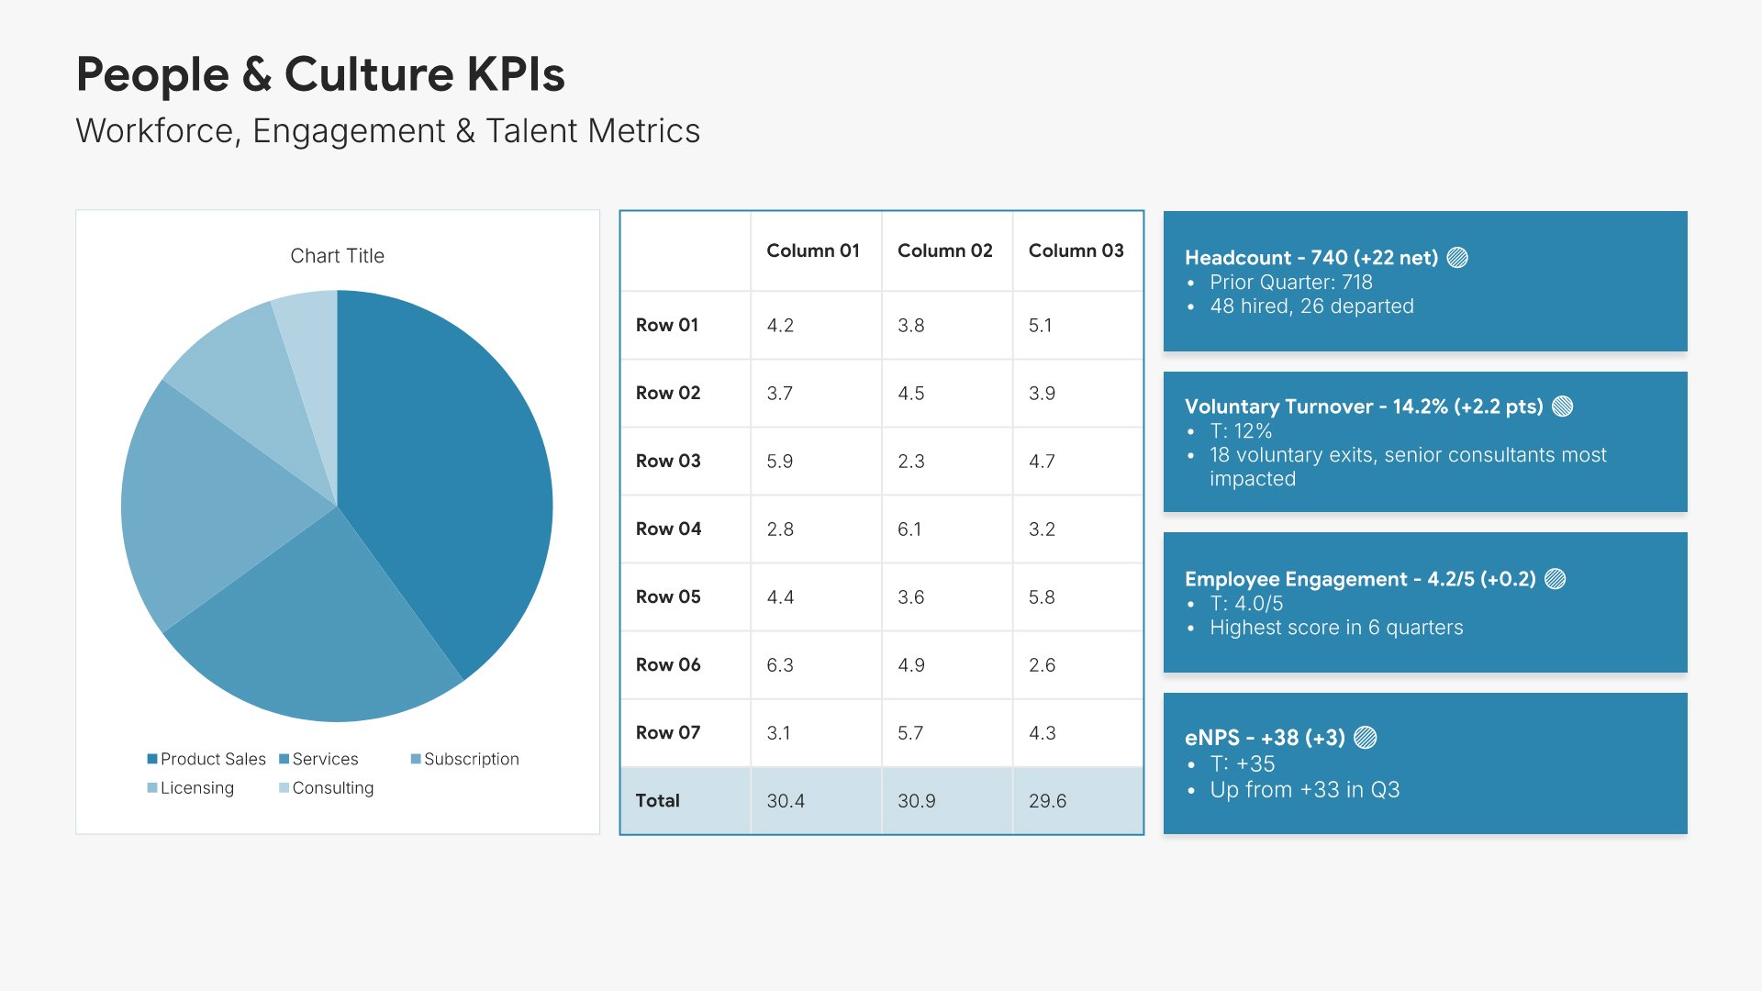Click the 6.3 cell in Row 06

pos(780,664)
